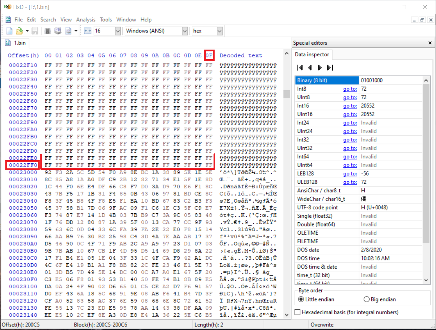
Task: Select the Little endian byte order
Action: (301, 299)
